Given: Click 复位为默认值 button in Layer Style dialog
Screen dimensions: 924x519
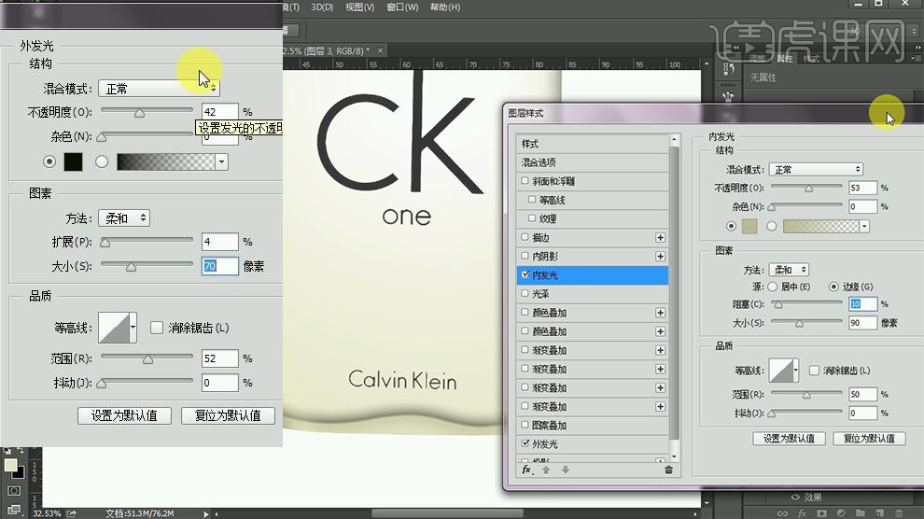Looking at the screenshot, I should 869,439.
